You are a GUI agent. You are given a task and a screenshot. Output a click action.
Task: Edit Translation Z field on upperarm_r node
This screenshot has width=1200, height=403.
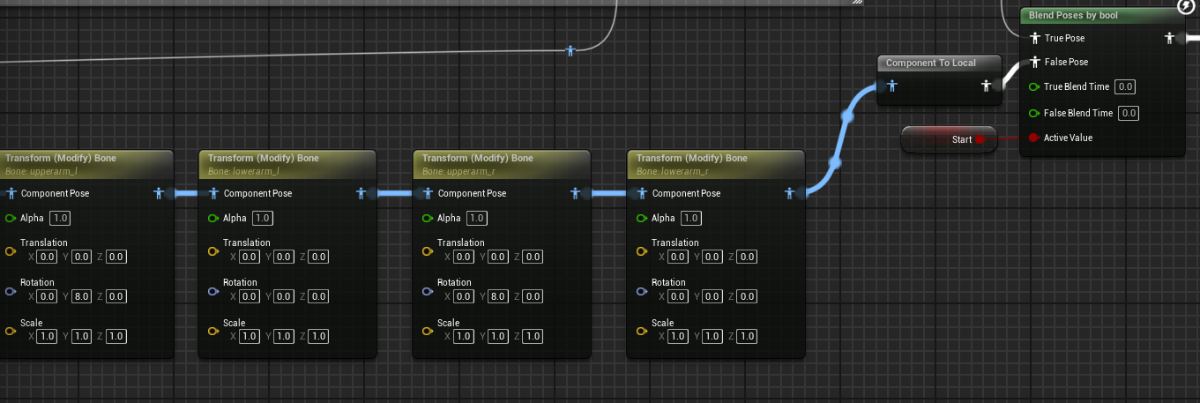[x=533, y=257]
